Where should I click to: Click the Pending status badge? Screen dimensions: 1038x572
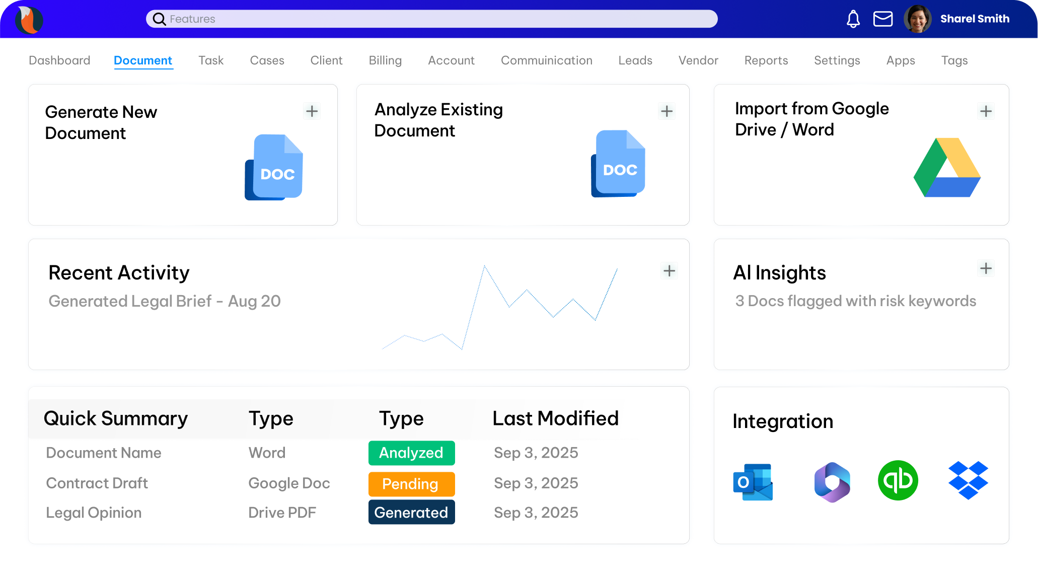click(411, 484)
